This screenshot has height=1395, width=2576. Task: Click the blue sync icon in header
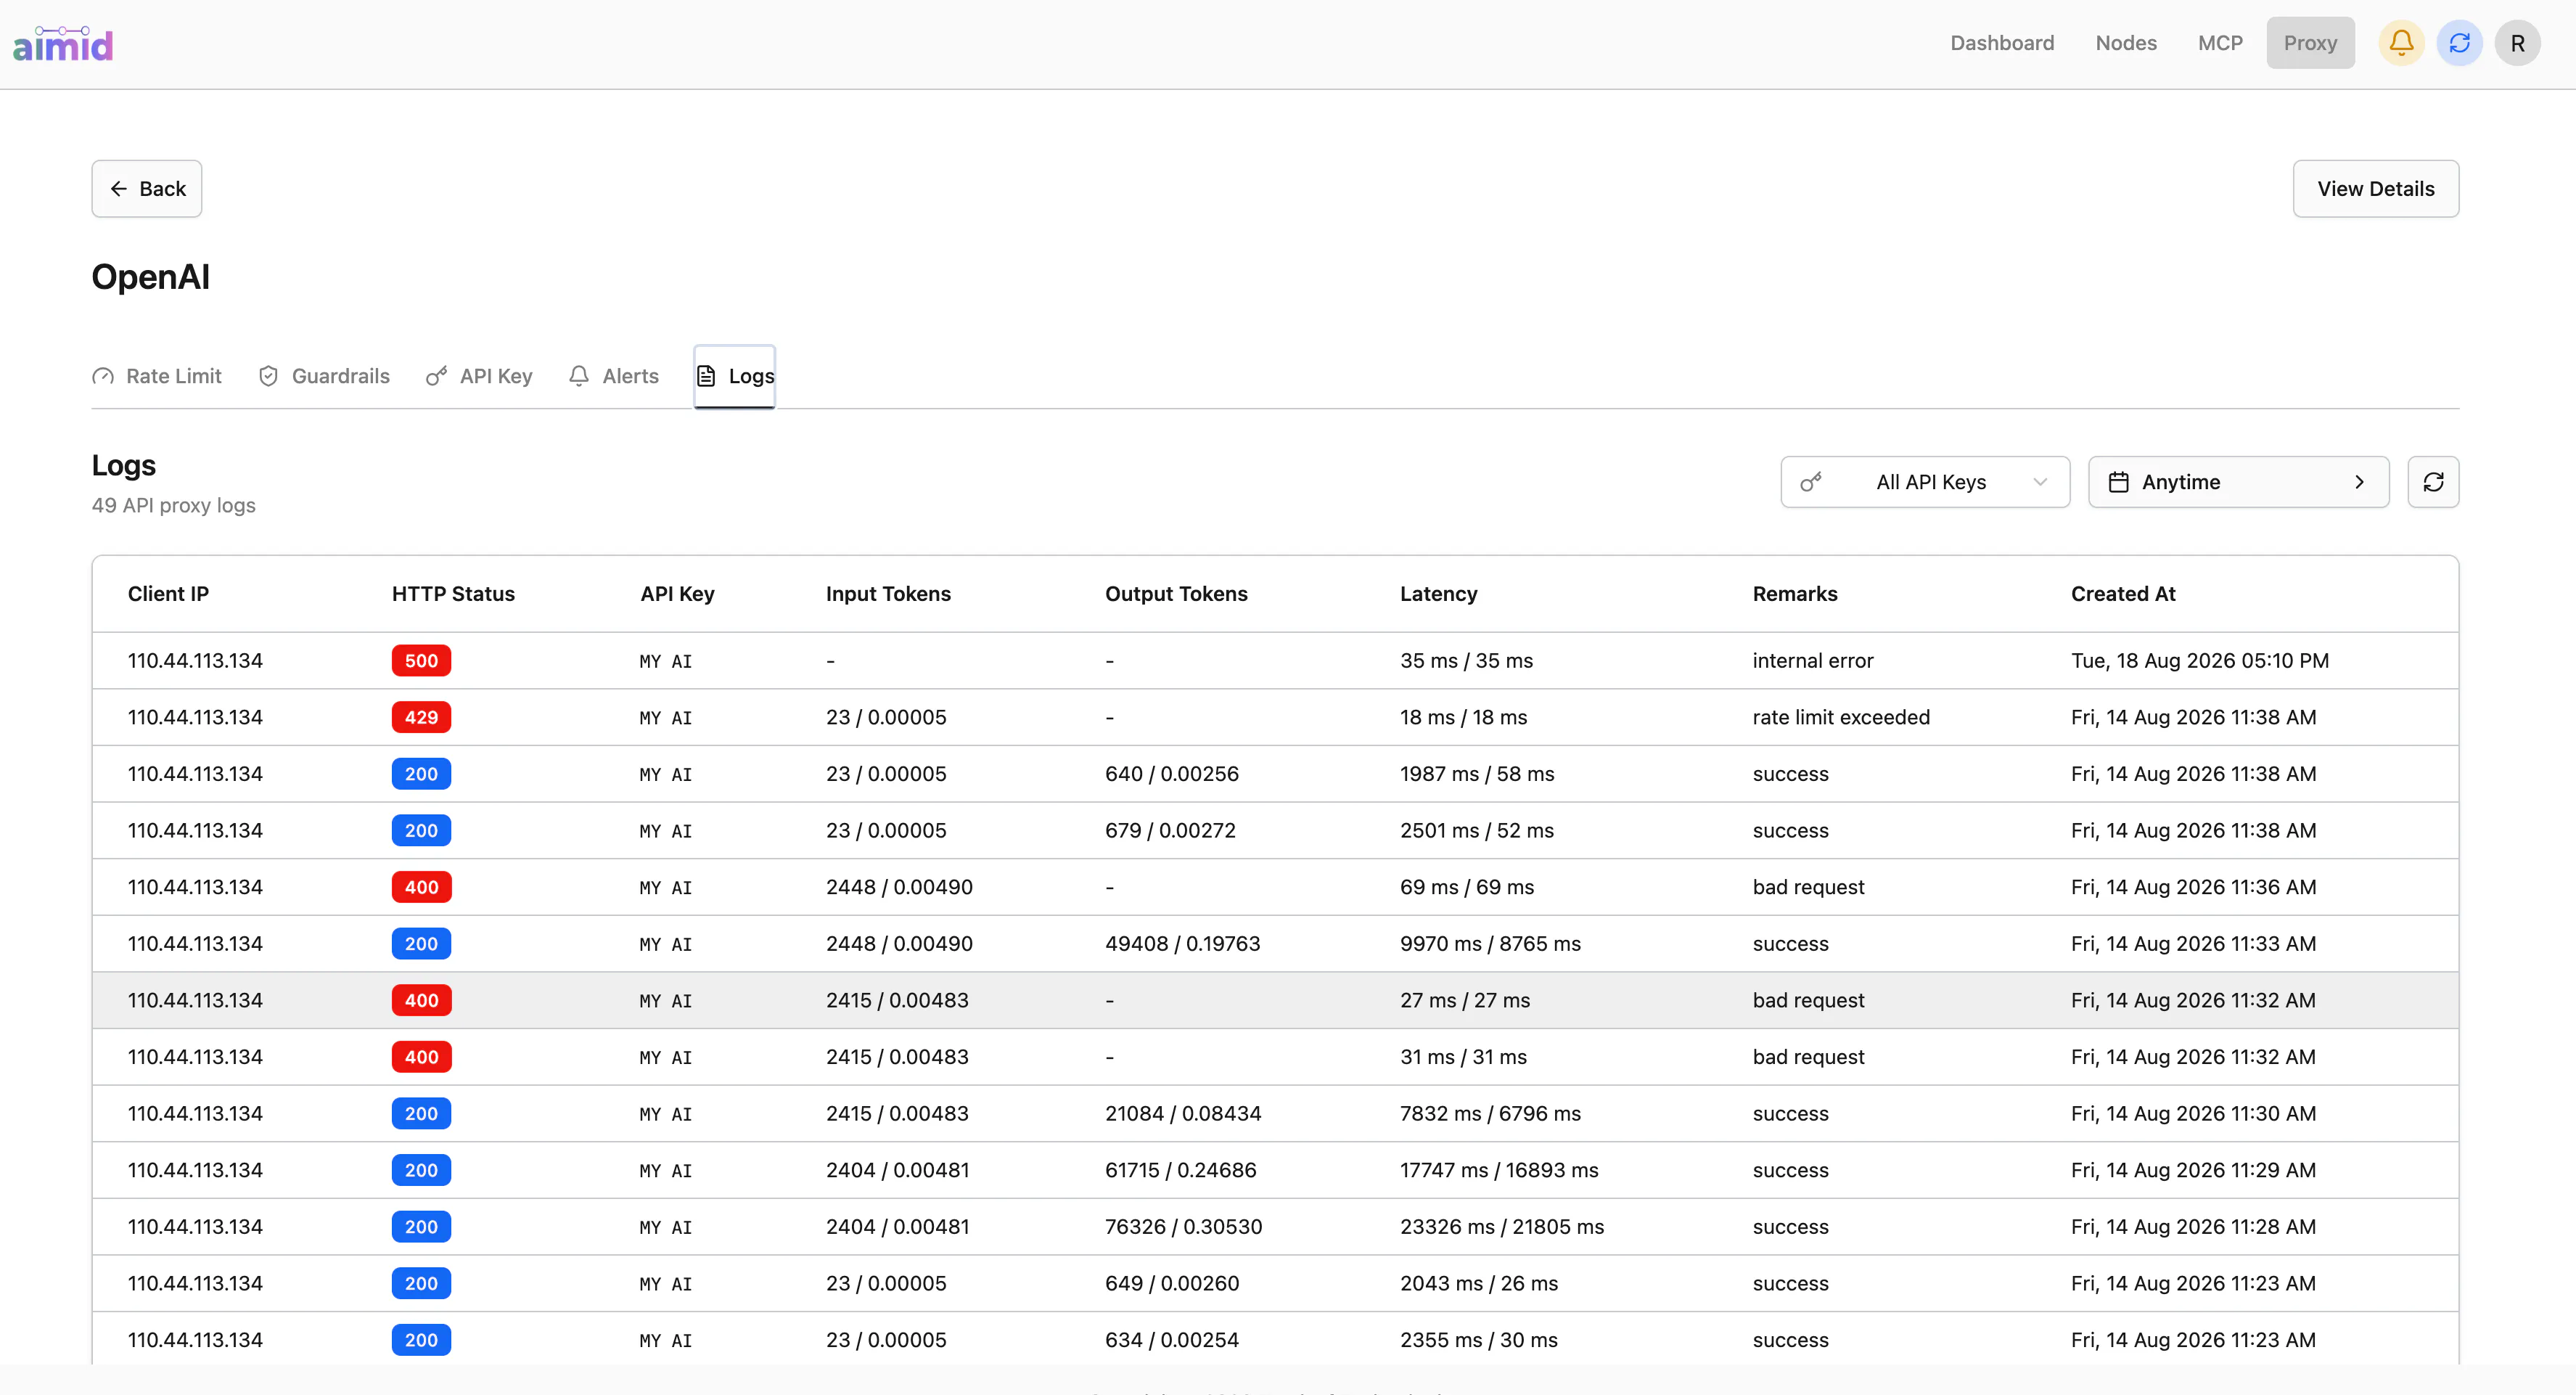2459,43
